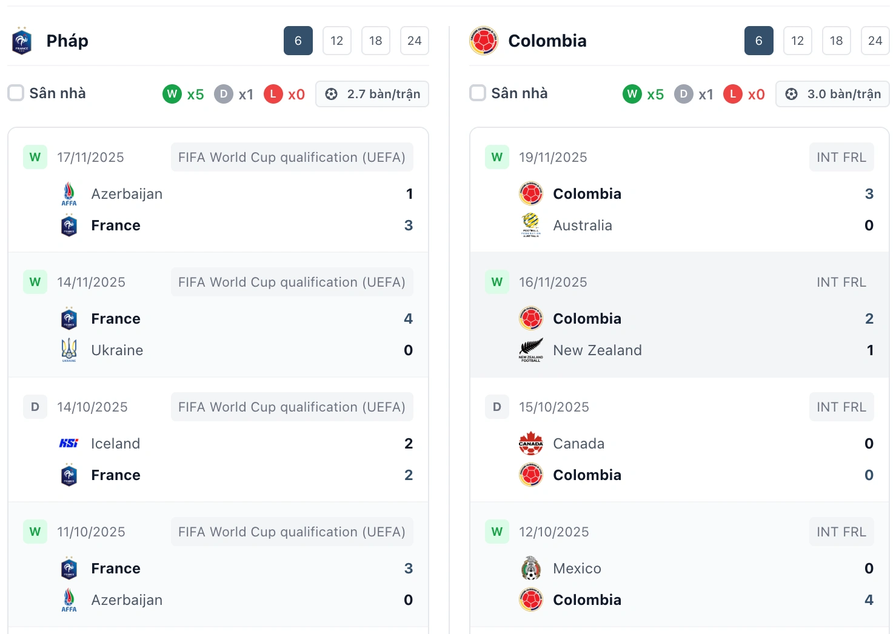Image resolution: width=896 pixels, height=634 pixels.
Task: Click the Ukraine federation crest
Action: click(x=69, y=350)
